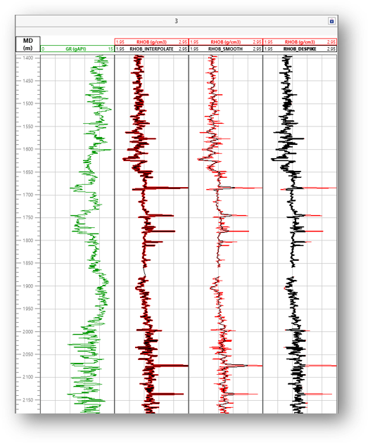Select the GR (gAPI) curve header
368x443 pixels.
(77, 49)
